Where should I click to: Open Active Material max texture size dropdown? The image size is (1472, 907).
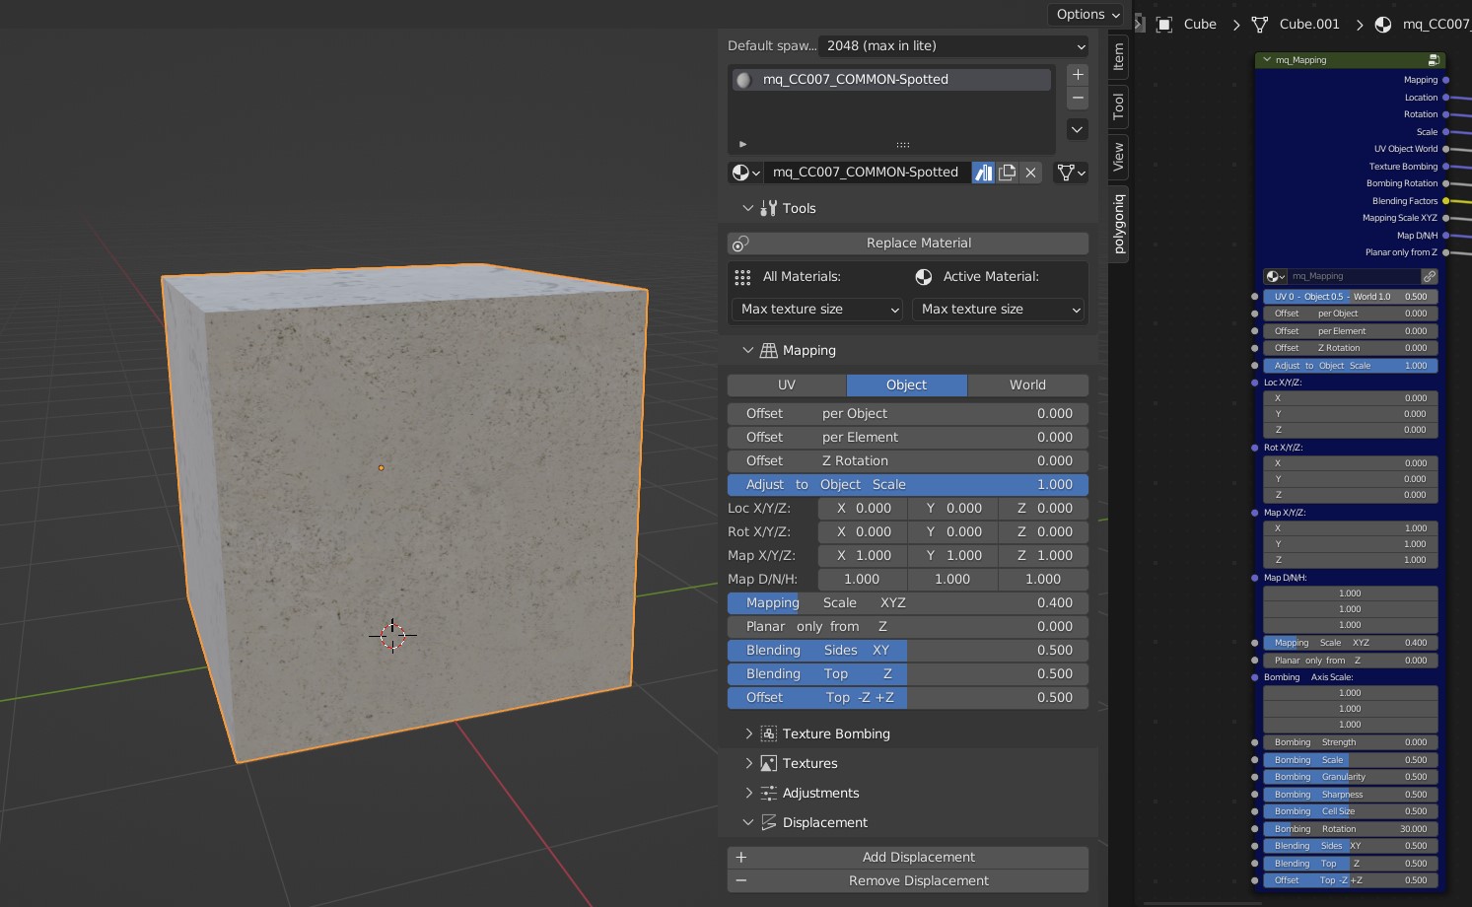point(998,310)
